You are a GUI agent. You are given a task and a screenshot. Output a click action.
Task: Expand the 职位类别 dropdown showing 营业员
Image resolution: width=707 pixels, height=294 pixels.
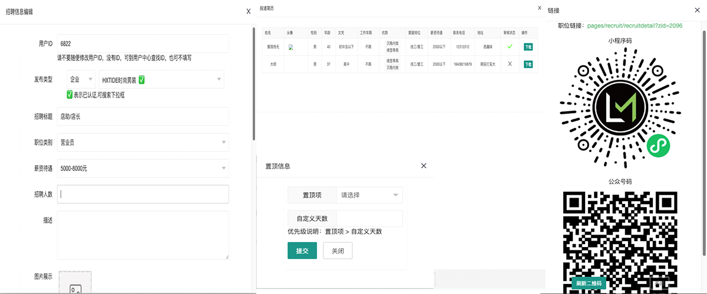143,142
